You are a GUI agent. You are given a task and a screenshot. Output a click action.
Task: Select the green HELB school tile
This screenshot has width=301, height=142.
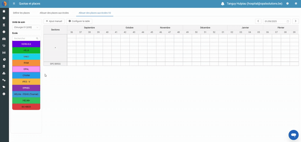[26, 50]
